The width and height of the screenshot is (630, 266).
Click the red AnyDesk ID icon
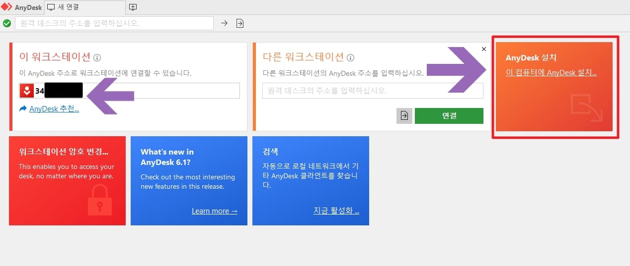[x=26, y=91]
